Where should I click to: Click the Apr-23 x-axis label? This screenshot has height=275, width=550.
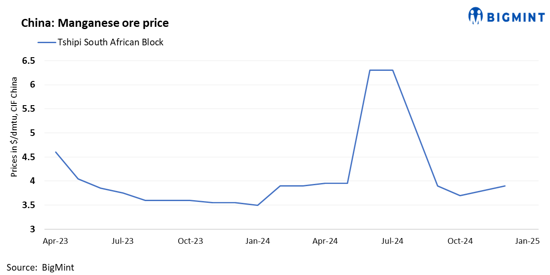[x=55, y=241]
